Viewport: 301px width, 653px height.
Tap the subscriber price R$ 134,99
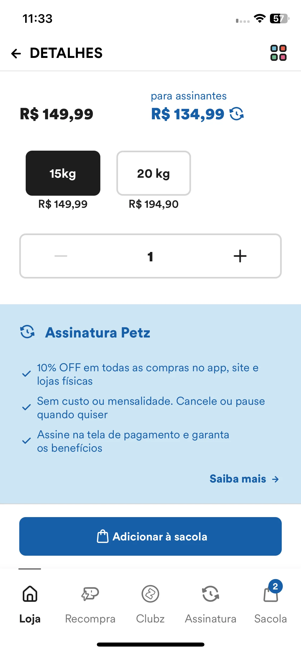point(188,114)
